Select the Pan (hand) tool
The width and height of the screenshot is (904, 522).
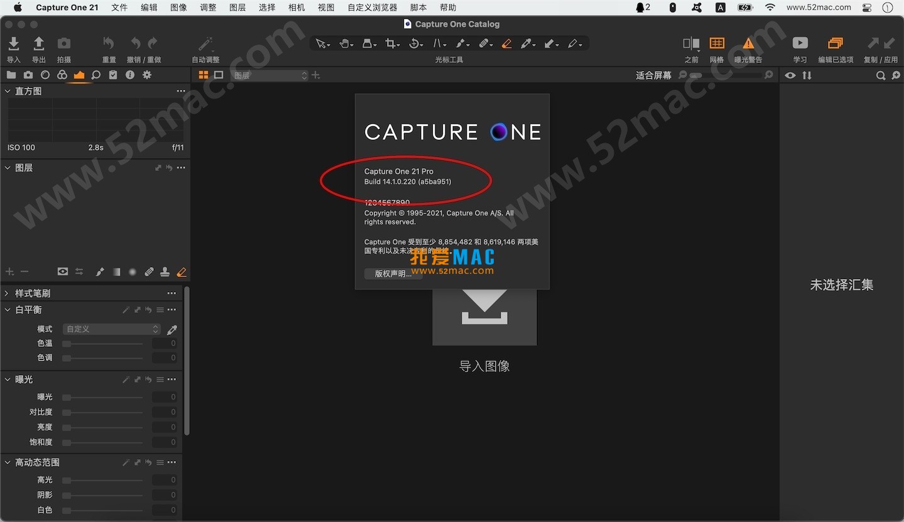coord(343,43)
